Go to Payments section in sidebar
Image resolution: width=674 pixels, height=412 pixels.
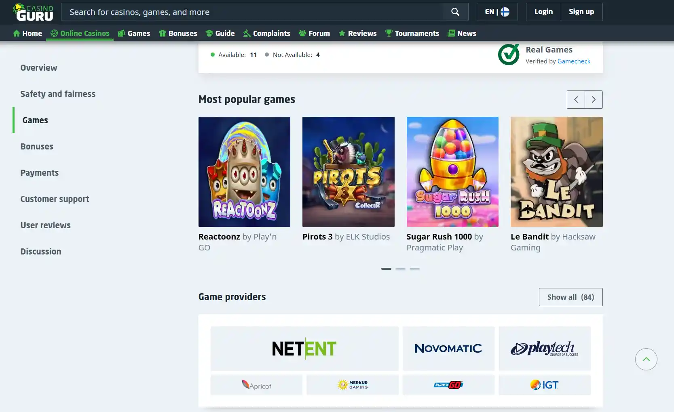[x=40, y=173]
